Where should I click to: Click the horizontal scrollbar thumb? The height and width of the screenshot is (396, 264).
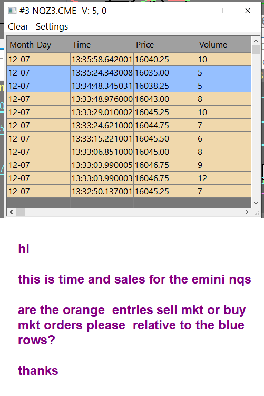tap(20, 212)
